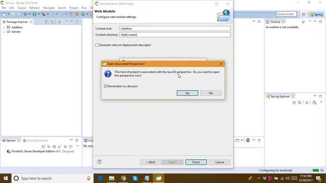Click the green progress bar in status bar
This screenshot has width=326, height=183.
click(x=316, y=170)
